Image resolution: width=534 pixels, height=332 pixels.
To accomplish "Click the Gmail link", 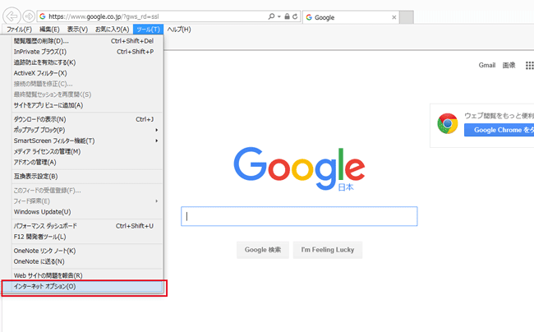I will click(486, 65).
